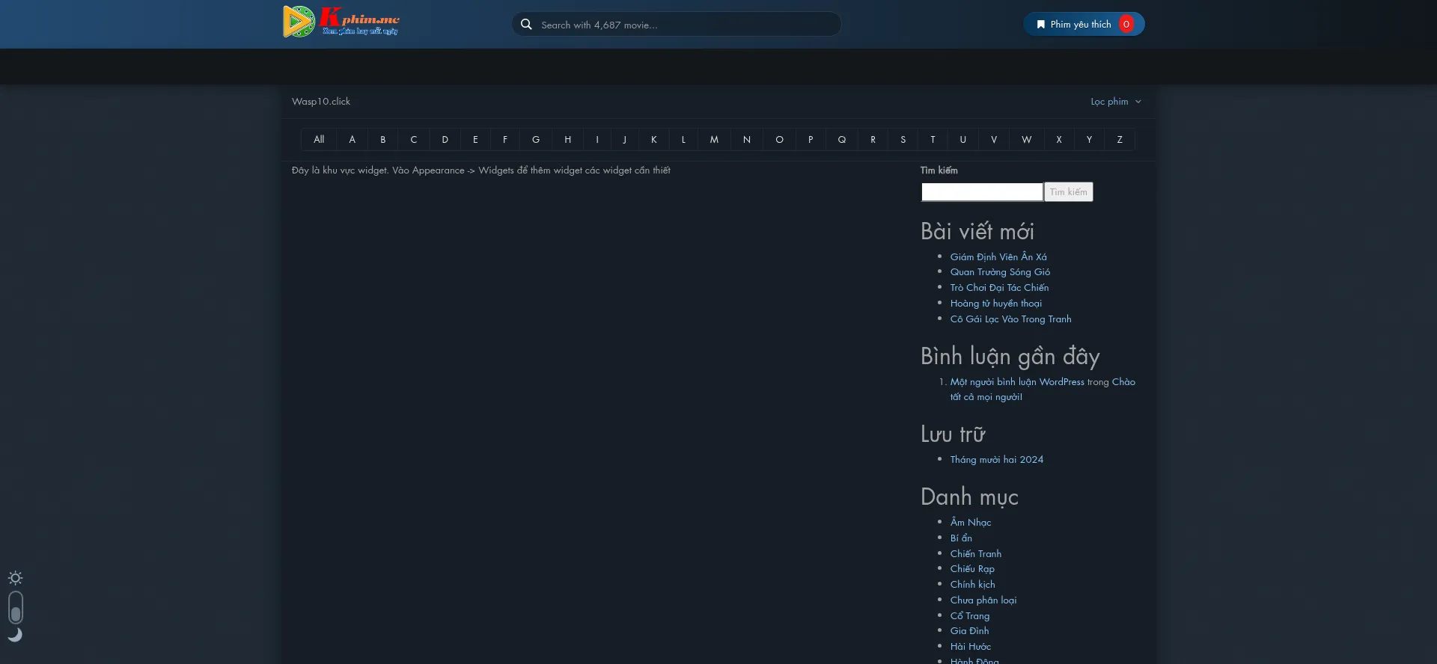Open the Chính kịch category
Viewport: 1437px width, 664px height.
tap(973, 585)
